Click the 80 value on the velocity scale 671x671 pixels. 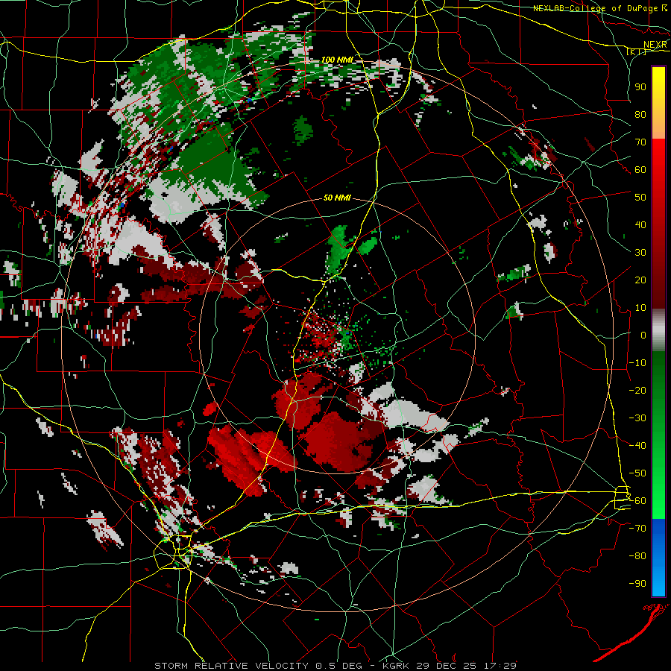(x=640, y=114)
